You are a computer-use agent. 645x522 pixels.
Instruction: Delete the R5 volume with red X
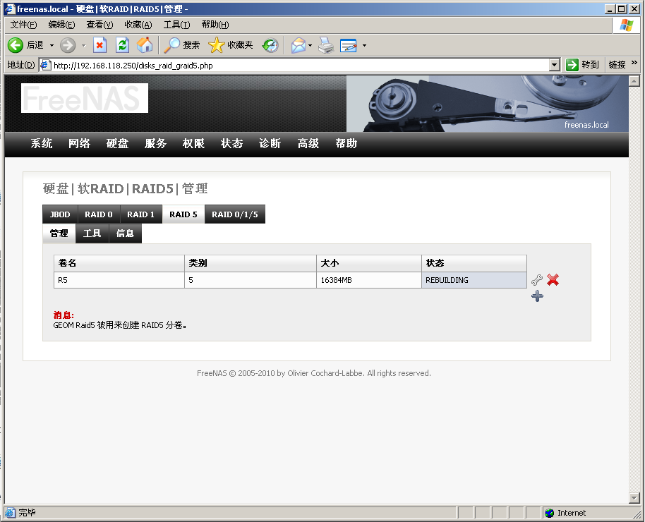click(x=553, y=280)
